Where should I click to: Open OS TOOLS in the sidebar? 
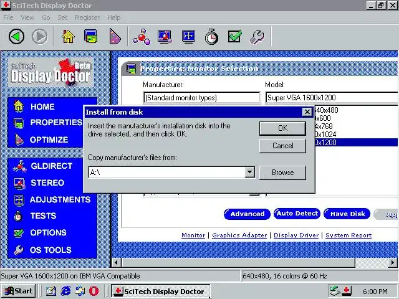50,250
